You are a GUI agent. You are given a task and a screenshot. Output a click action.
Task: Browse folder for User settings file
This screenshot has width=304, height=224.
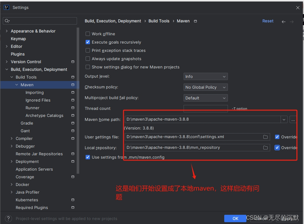click(x=265, y=137)
